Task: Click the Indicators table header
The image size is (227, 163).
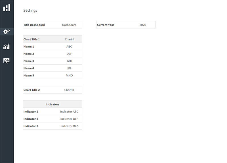Action: click(52, 104)
